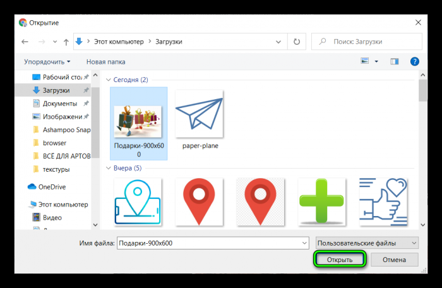Click the up-one-level arrow
This screenshot has width=442, height=288.
[66, 42]
